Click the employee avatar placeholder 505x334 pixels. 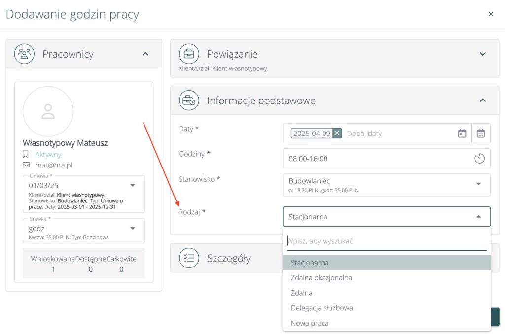click(48, 111)
